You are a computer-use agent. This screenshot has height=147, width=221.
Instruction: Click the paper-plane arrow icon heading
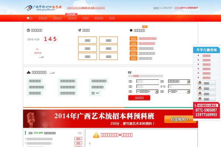coord(80,30)
